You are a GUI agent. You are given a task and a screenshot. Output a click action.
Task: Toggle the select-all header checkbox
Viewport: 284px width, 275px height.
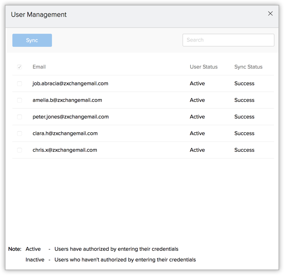coord(19,67)
